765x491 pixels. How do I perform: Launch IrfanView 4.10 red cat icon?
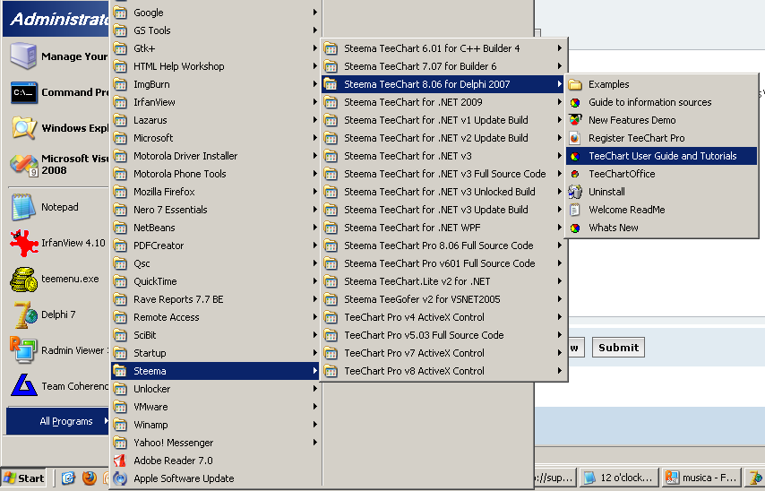(x=23, y=243)
